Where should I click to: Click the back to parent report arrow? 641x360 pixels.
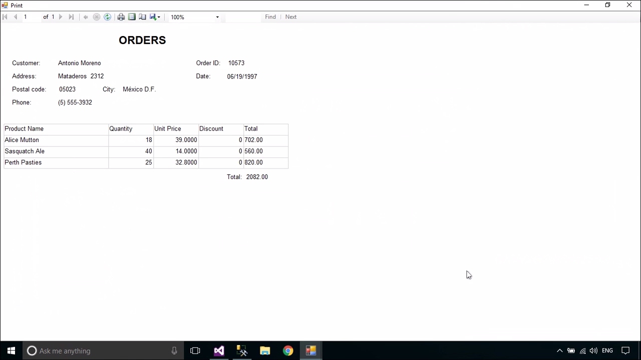(x=86, y=17)
